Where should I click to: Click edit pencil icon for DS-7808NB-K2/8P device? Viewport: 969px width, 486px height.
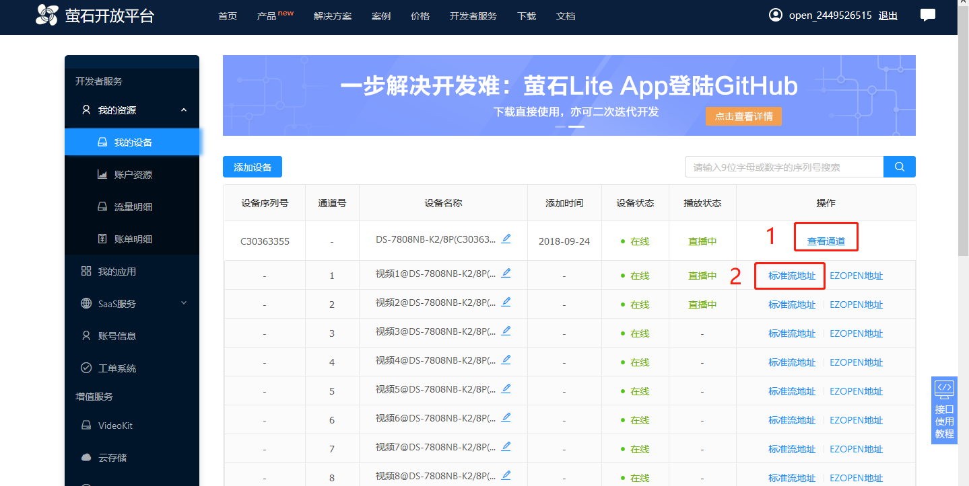tap(506, 239)
